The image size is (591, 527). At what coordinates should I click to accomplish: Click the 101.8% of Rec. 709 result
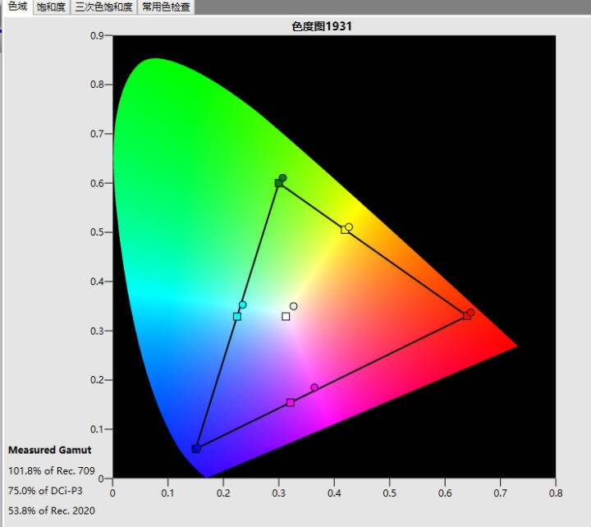[x=46, y=471]
